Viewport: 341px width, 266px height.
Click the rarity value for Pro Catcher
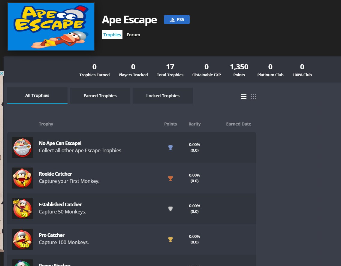(x=195, y=239)
